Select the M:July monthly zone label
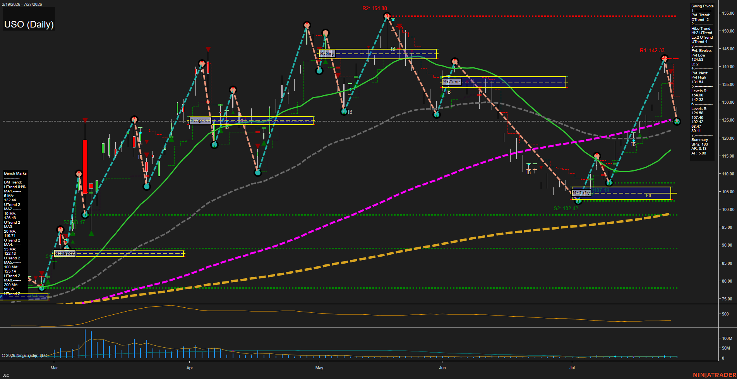This screenshot has width=737, height=379. click(x=581, y=193)
